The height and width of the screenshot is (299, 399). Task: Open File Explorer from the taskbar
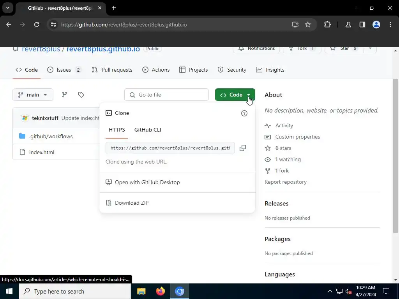pos(141,291)
